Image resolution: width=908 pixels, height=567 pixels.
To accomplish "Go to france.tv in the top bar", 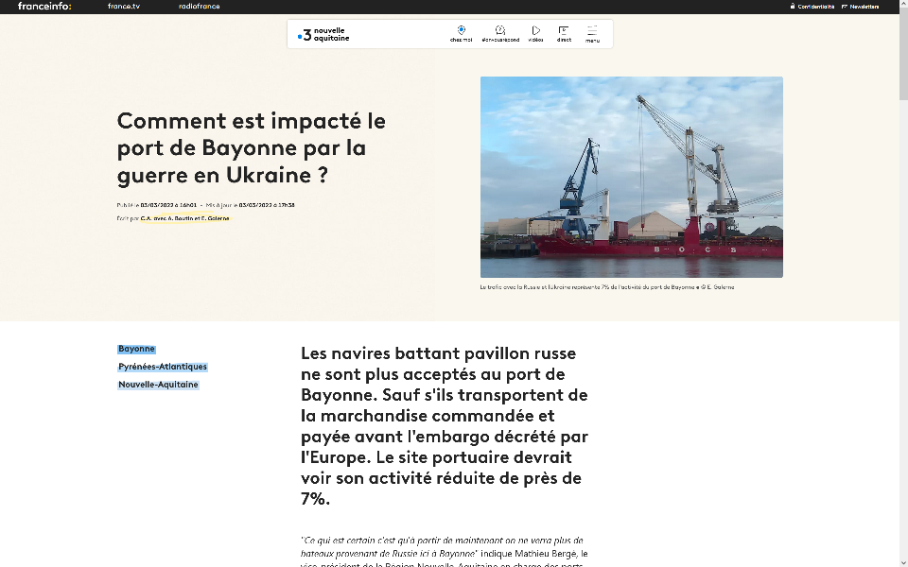I will coord(124,7).
